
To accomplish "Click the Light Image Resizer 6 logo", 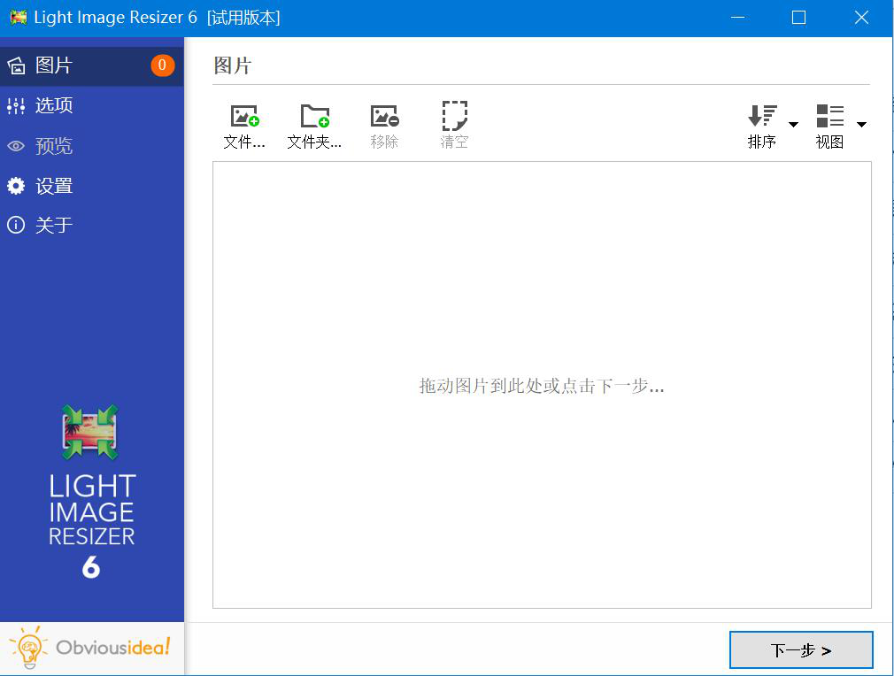I will point(91,493).
